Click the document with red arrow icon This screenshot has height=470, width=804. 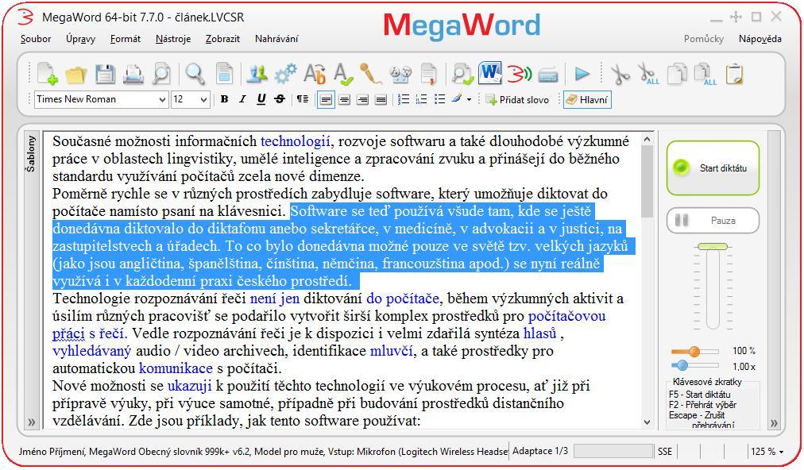429,75
